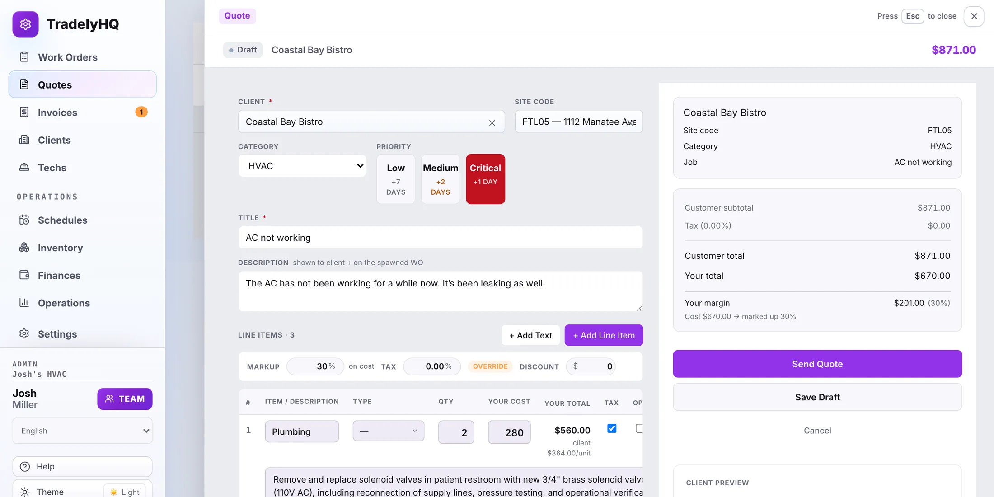Toggle the tax OVERRIDE badge
The width and height of the screenshot is (994, 497).
490,366
